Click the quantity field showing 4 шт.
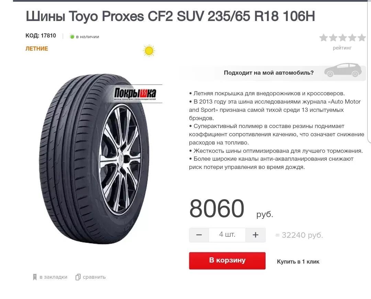The image size is (371, 299). point(227,235)
